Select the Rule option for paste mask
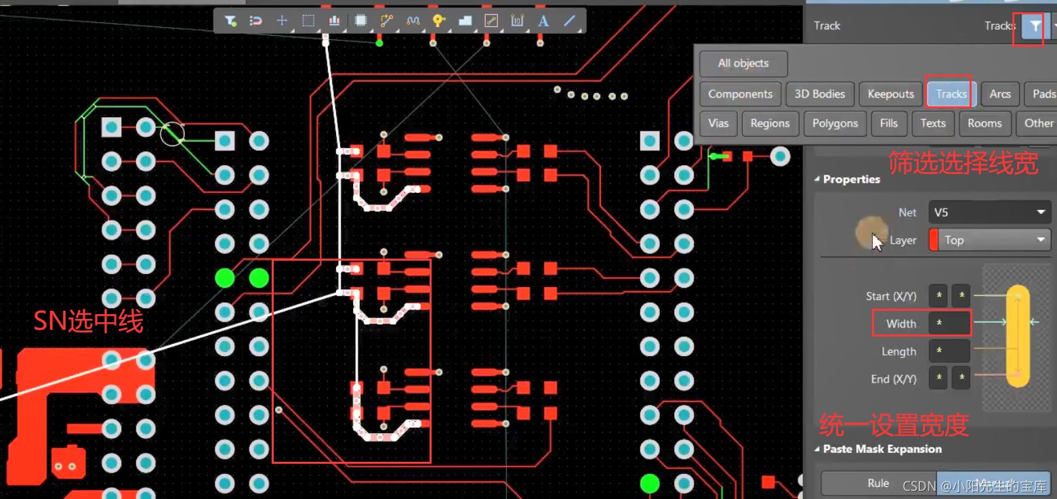The image size is (1057, 499). tap(878, 483)
